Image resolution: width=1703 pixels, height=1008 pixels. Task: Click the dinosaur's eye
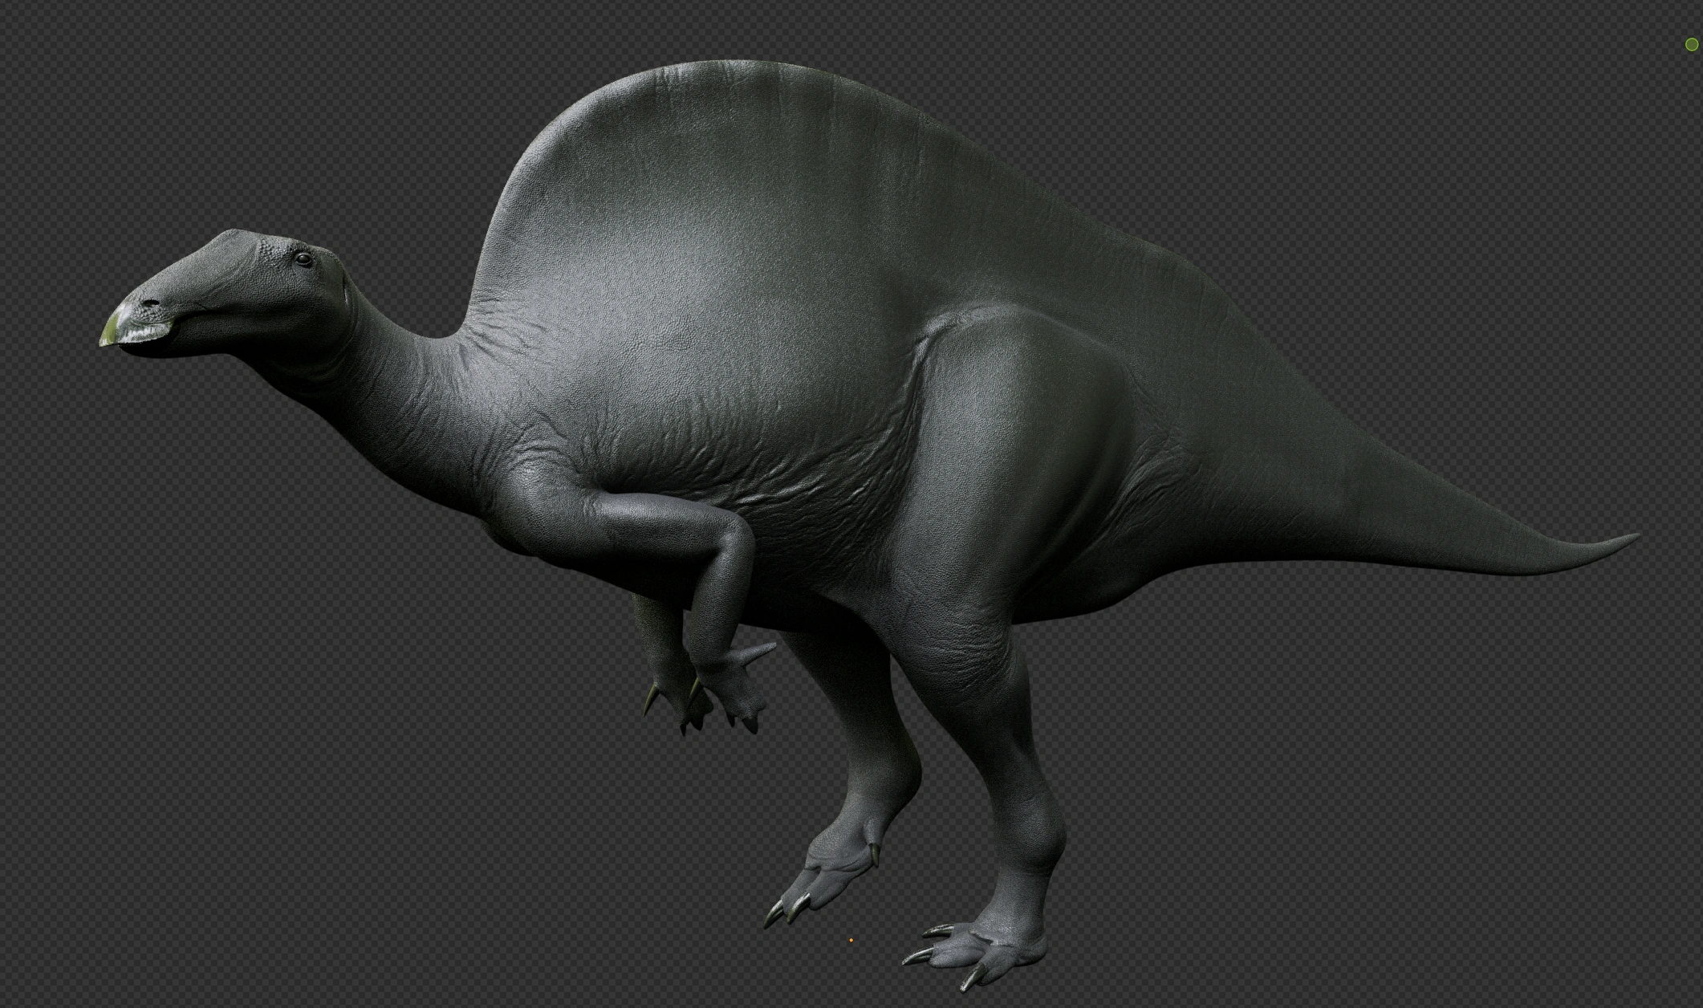tap(303, 258)
